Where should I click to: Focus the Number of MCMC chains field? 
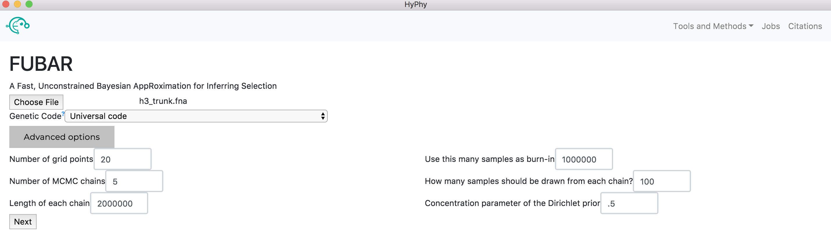tap(134, 181)
